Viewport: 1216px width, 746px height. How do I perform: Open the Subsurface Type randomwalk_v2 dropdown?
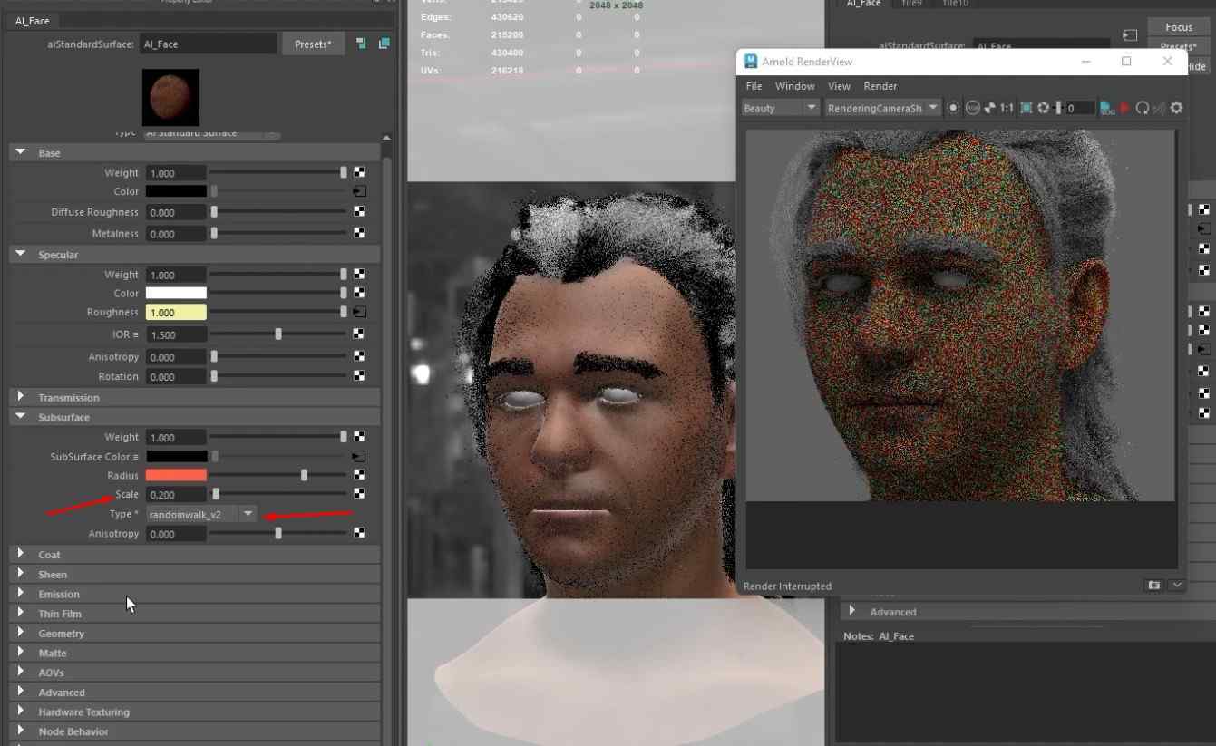pos(201,514)
